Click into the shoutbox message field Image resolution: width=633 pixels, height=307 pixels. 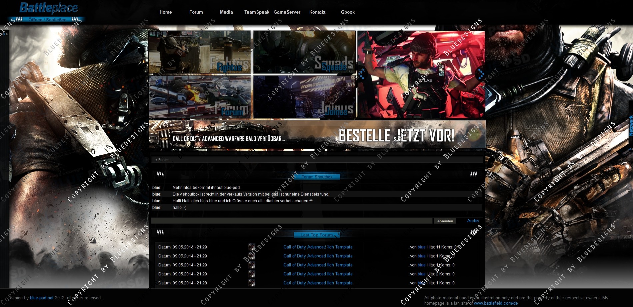pos(292,221)
